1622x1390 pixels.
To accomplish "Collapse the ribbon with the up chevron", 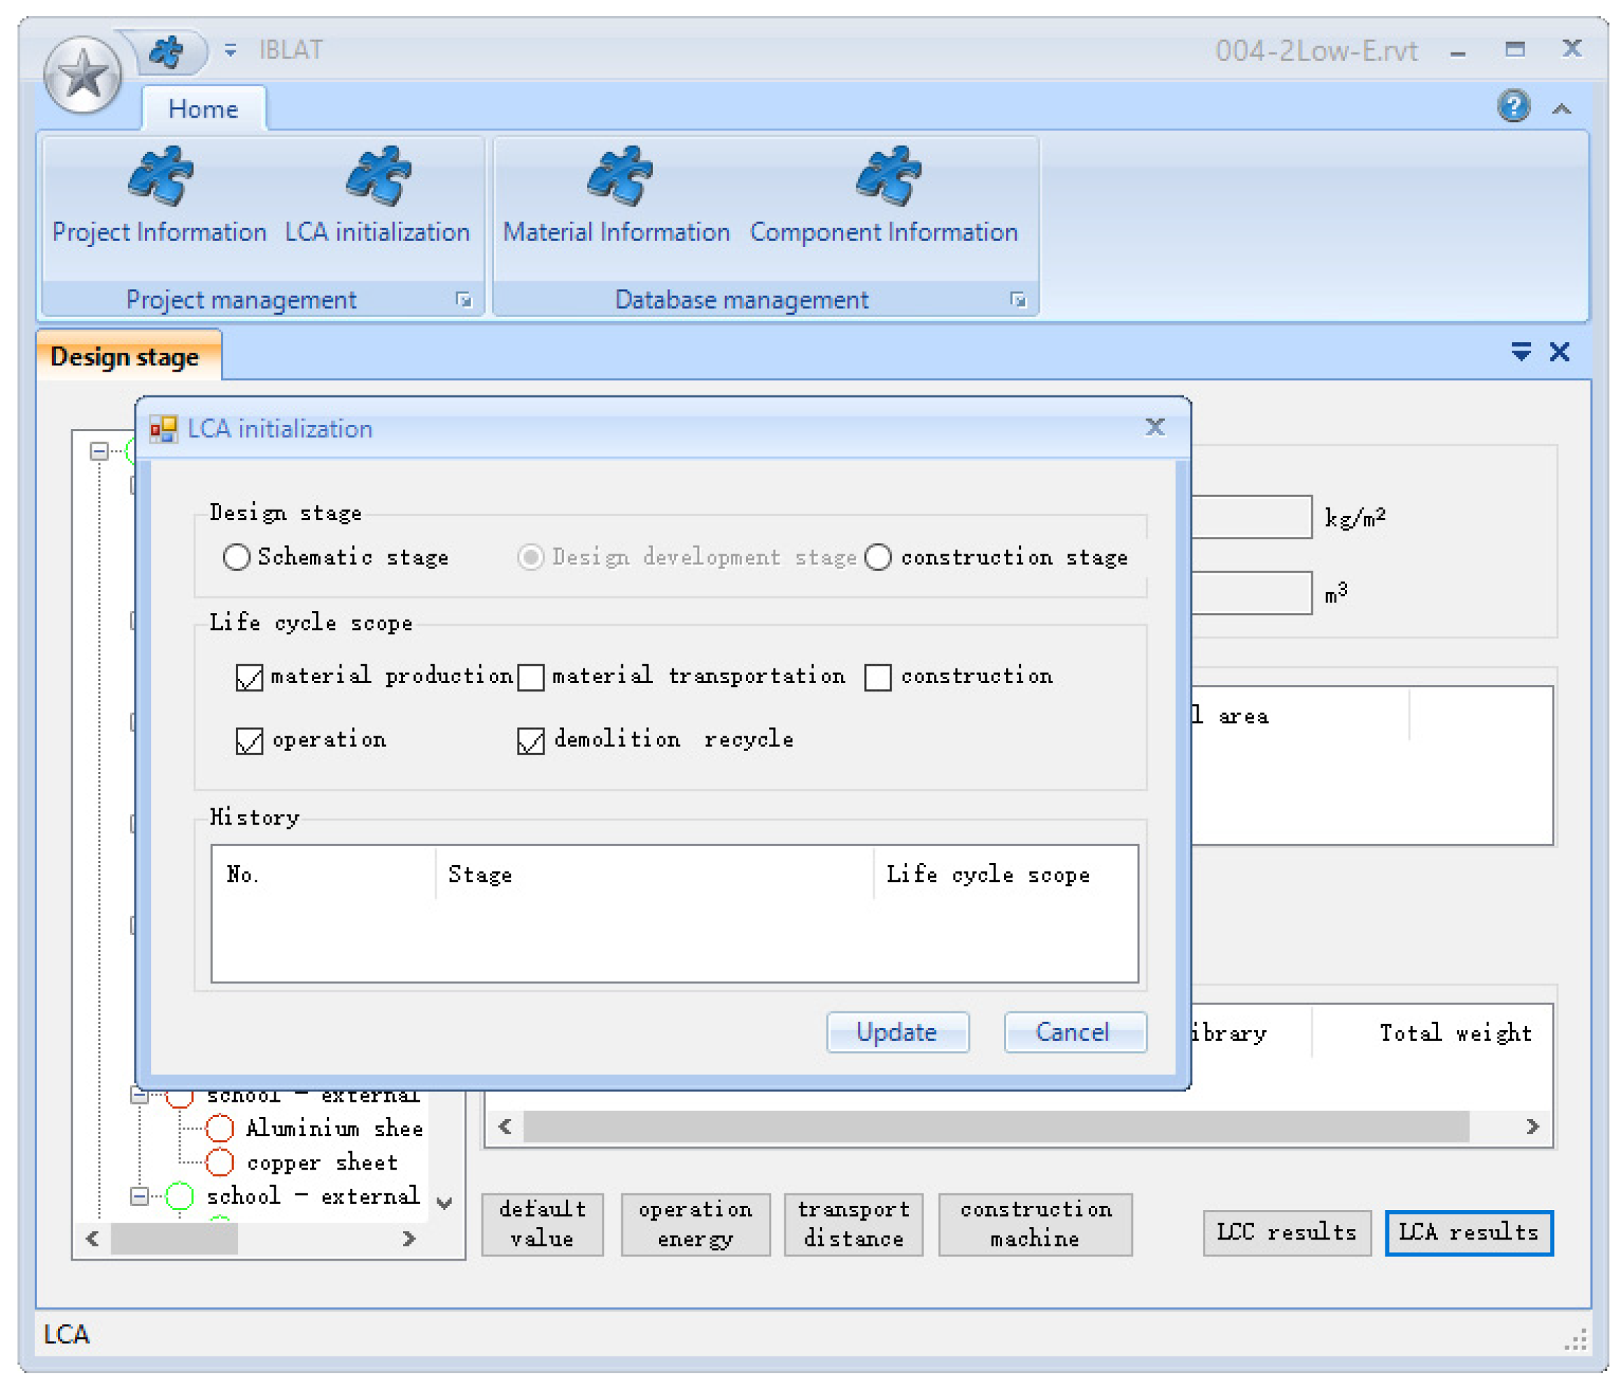I will [1561, 109].
